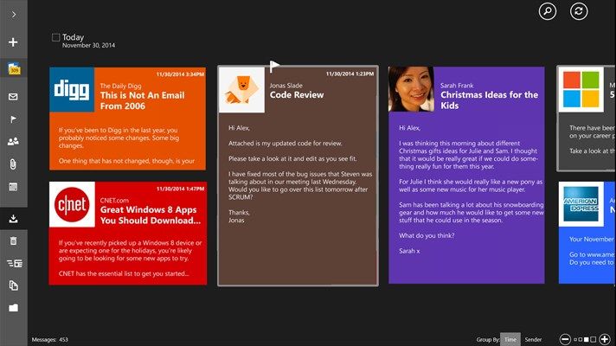Add new item with the plus icon
This screenshot has width=616, height=346.
point(13,42)
